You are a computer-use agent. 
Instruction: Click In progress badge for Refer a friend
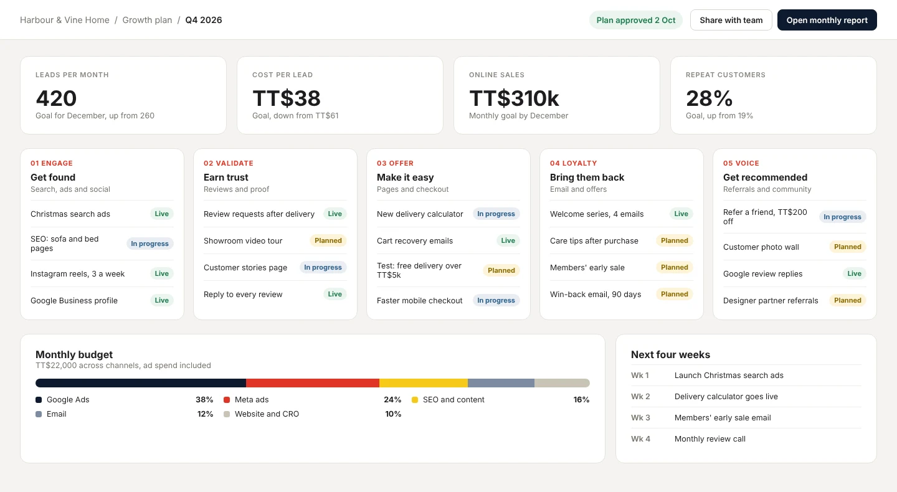pyautogui.click(x=843, y=217)
